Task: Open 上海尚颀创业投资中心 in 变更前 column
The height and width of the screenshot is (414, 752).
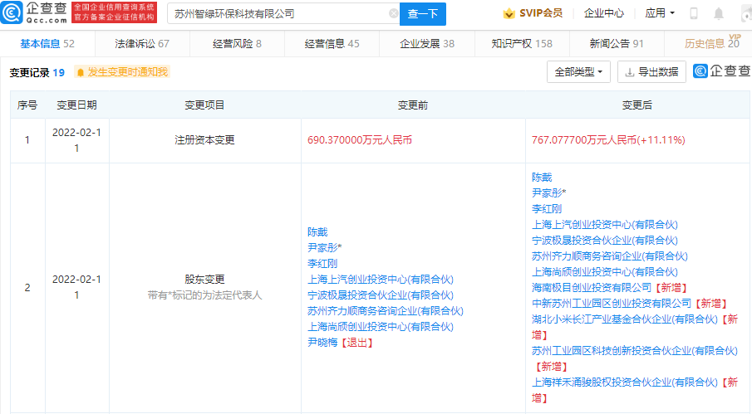Action: click(381, 327)
